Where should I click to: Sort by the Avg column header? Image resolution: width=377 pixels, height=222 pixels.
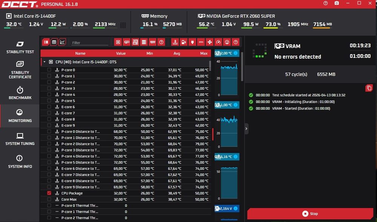(x=177, y=53)
